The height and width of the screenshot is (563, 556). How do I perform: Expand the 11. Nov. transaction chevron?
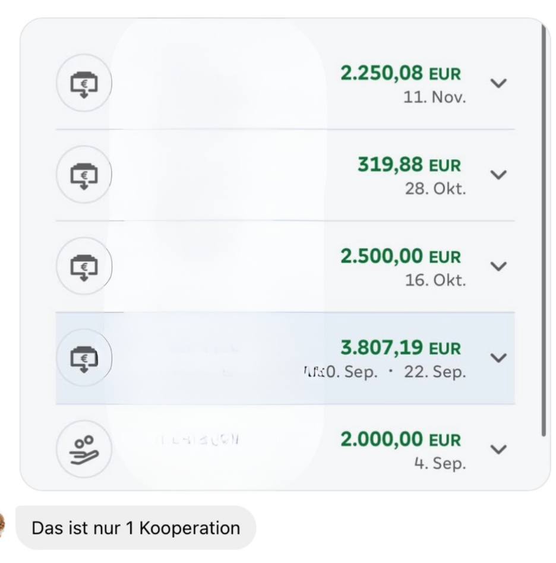(x=498, y=83)
